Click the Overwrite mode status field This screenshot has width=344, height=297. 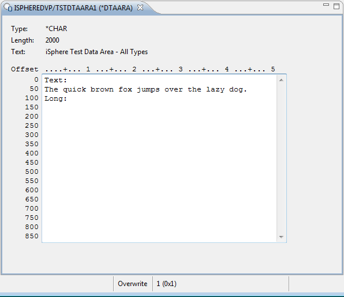point(133,284)
